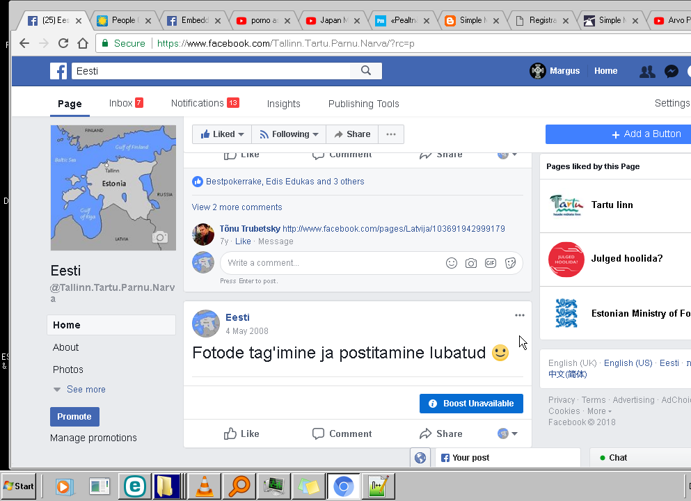Viewport: 691px width, 501px height.
Task: Open Margus profile avatar
Action: (x=538, y=70)
